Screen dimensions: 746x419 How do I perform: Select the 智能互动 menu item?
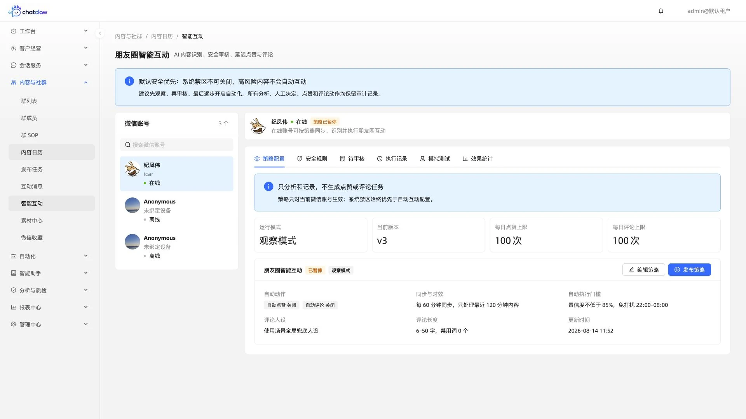[52, 203]
